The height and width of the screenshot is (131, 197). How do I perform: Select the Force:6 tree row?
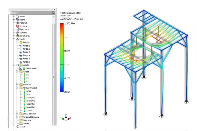25,62
